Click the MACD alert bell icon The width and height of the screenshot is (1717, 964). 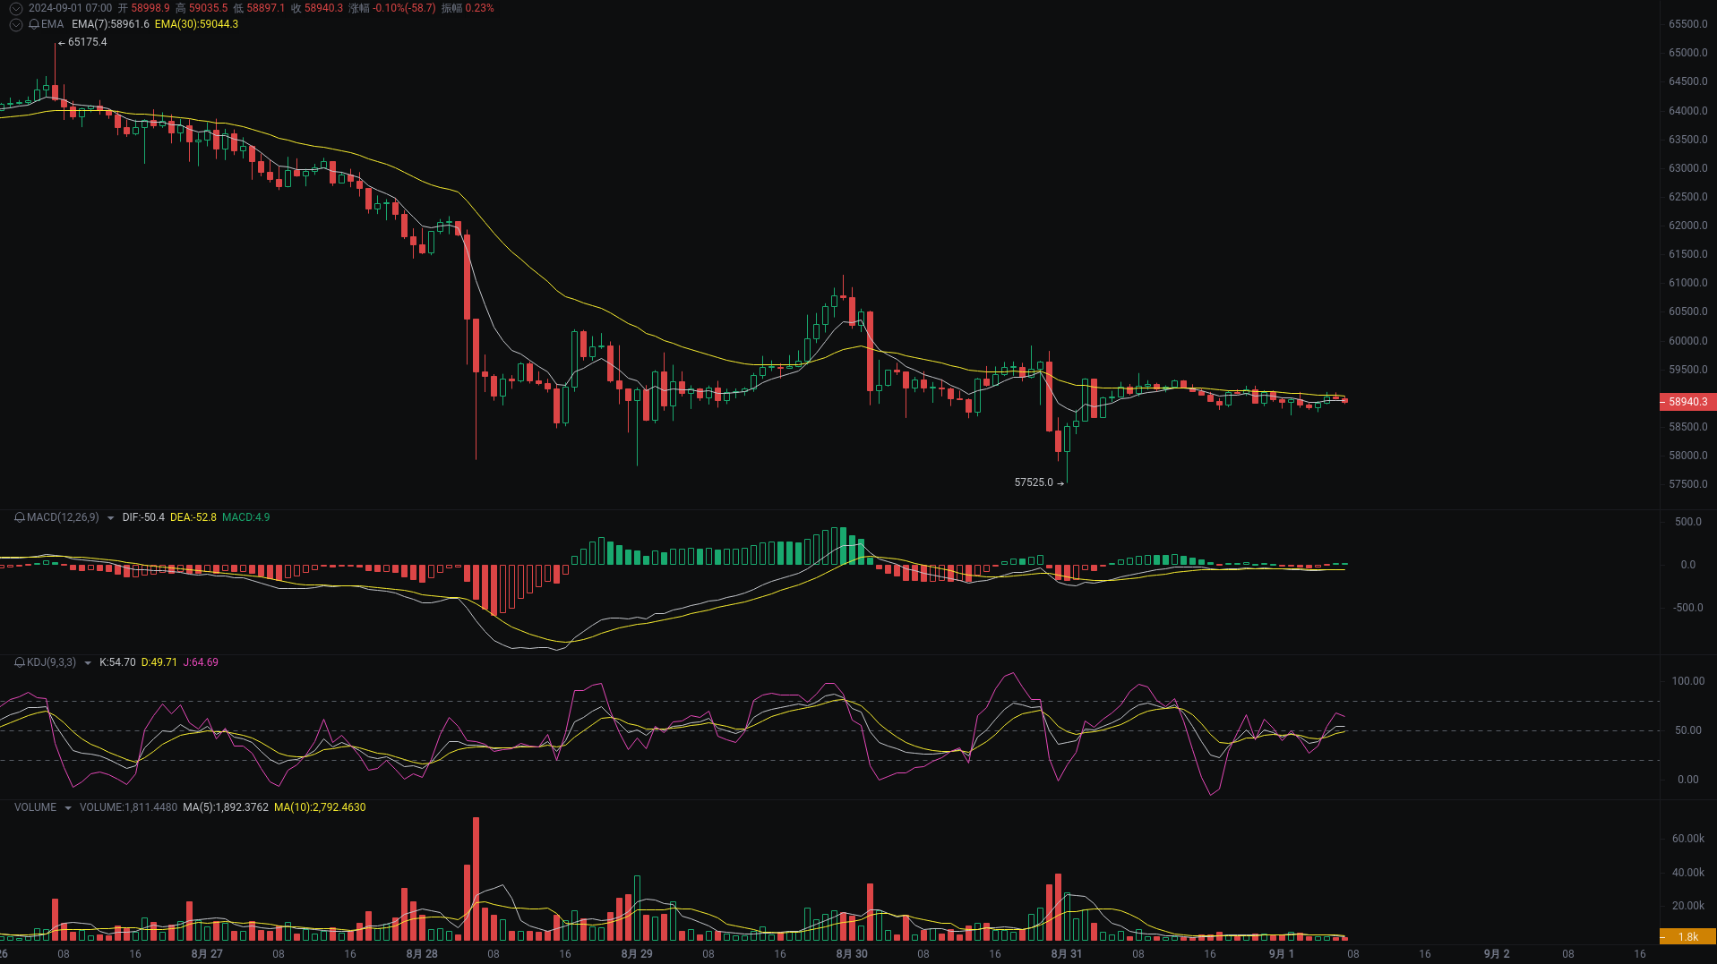click(x=20, y=517)
